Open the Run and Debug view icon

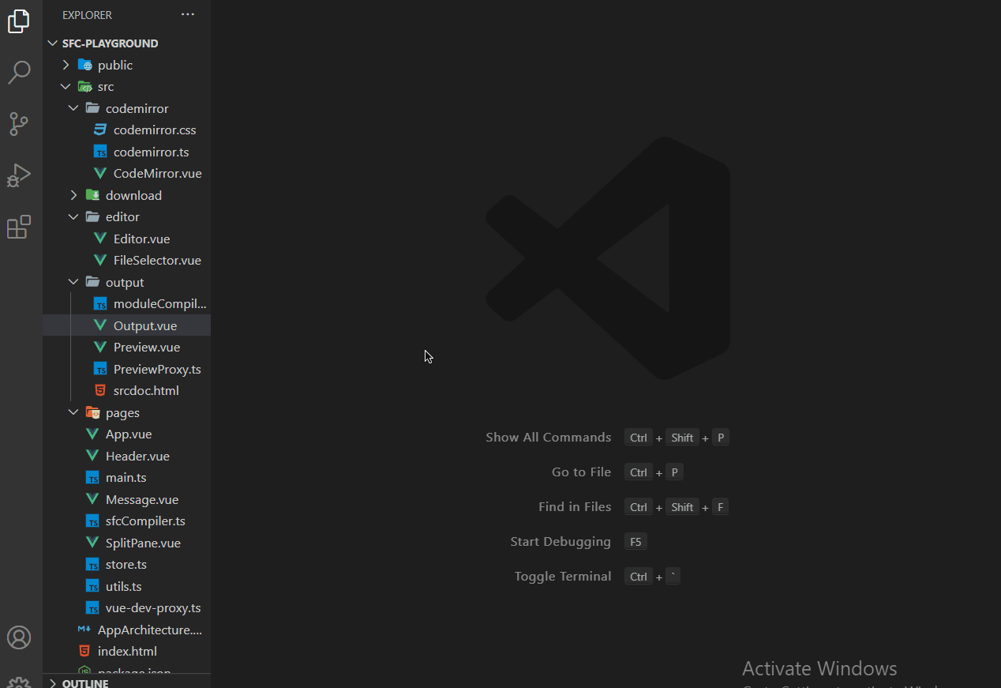19,175
